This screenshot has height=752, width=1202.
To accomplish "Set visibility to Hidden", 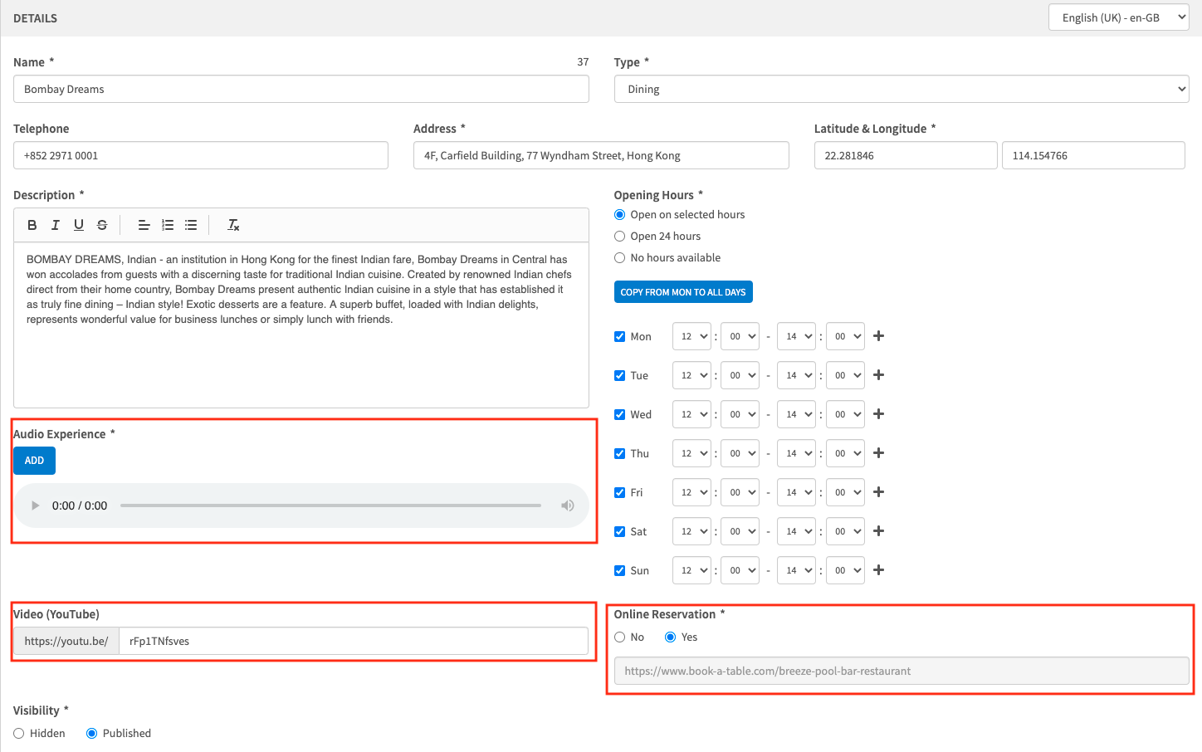I will pyautogui.click(x=19, y=734).
